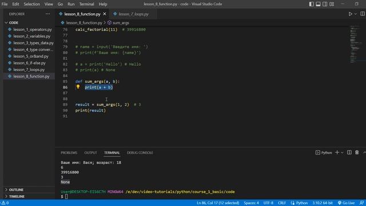Open launch profile dropdown beside plus
Screen dimensions: 366x206
(342, 153)
